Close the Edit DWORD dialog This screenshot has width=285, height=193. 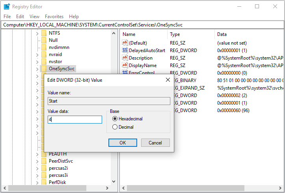click(168, 80)
